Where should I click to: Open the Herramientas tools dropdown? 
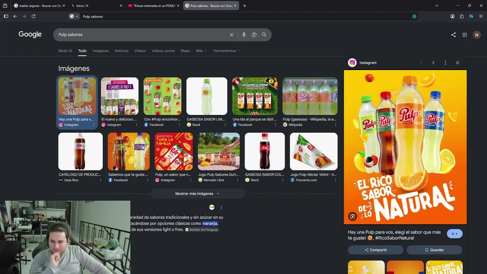point(226,51)
